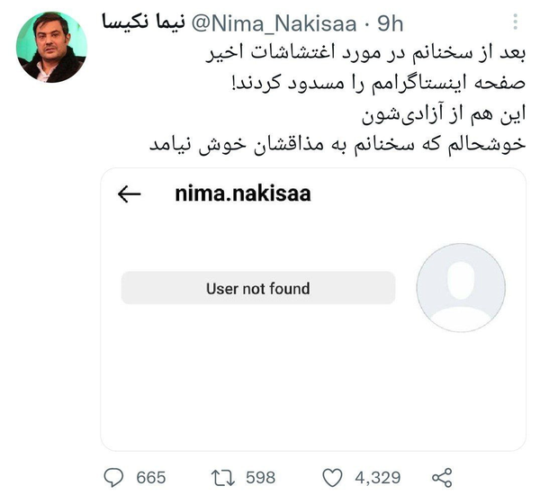Click the retweet count 598
The height and width of the screenshot is (504, 540).
[260, 477]
